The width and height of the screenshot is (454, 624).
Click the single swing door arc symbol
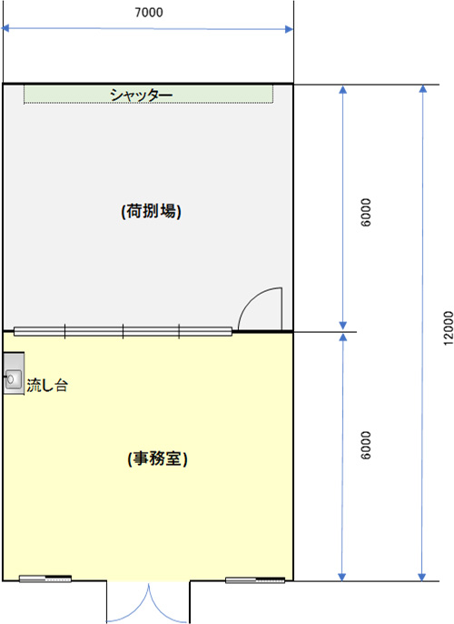(261, 309)
